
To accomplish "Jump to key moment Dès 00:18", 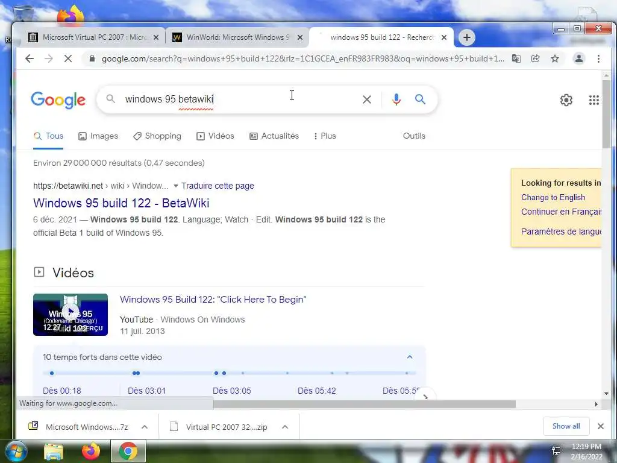I will (62, 391).
